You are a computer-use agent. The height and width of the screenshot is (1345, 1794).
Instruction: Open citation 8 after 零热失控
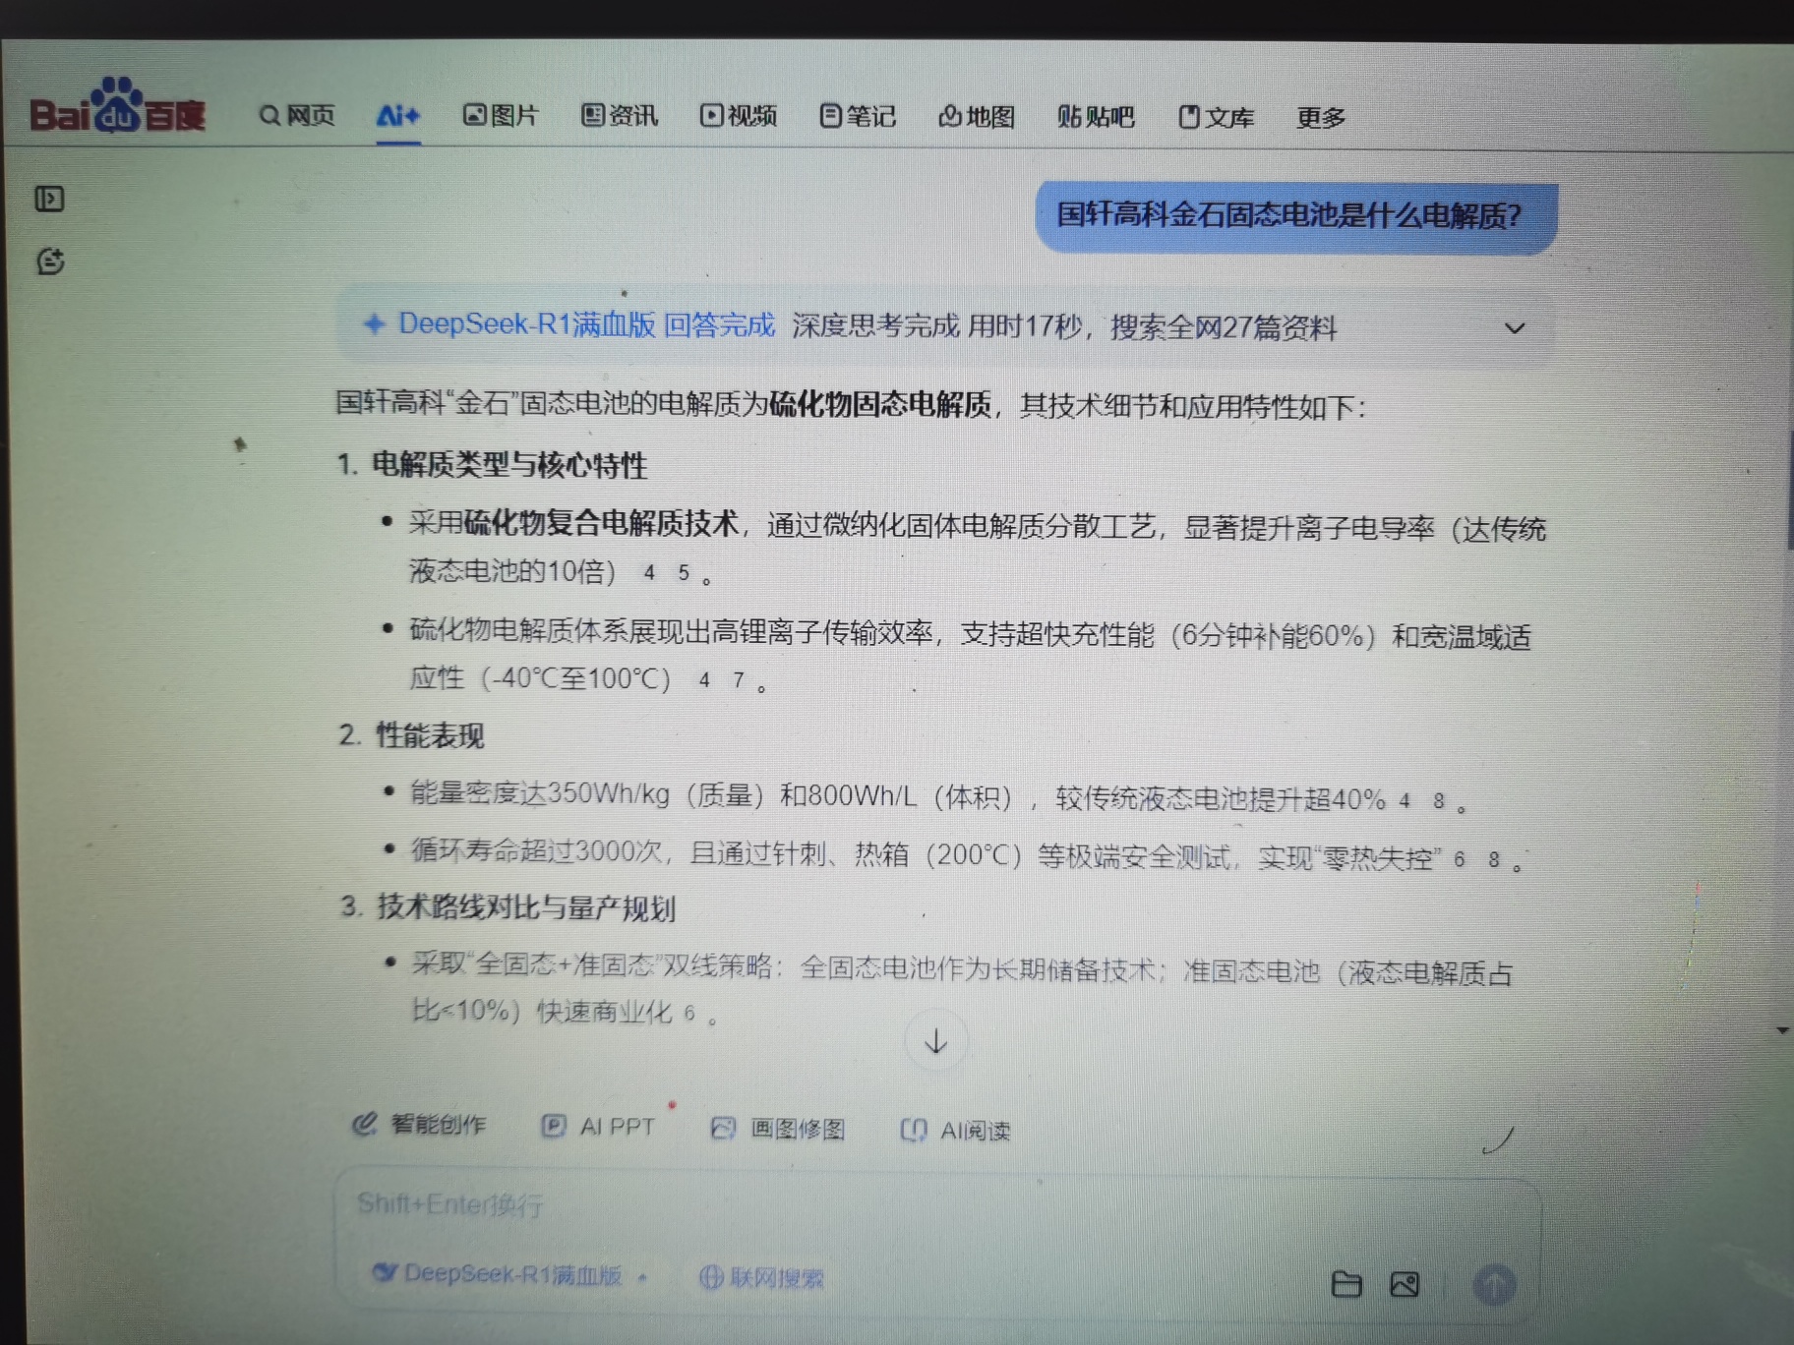1494,859
